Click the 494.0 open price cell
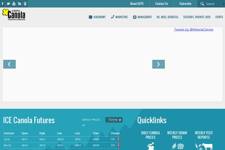The width and height of the screenshot is (225, 150). 24,145
